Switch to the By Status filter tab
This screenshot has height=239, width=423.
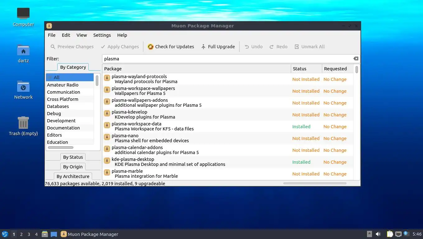[x=73, y=157]
